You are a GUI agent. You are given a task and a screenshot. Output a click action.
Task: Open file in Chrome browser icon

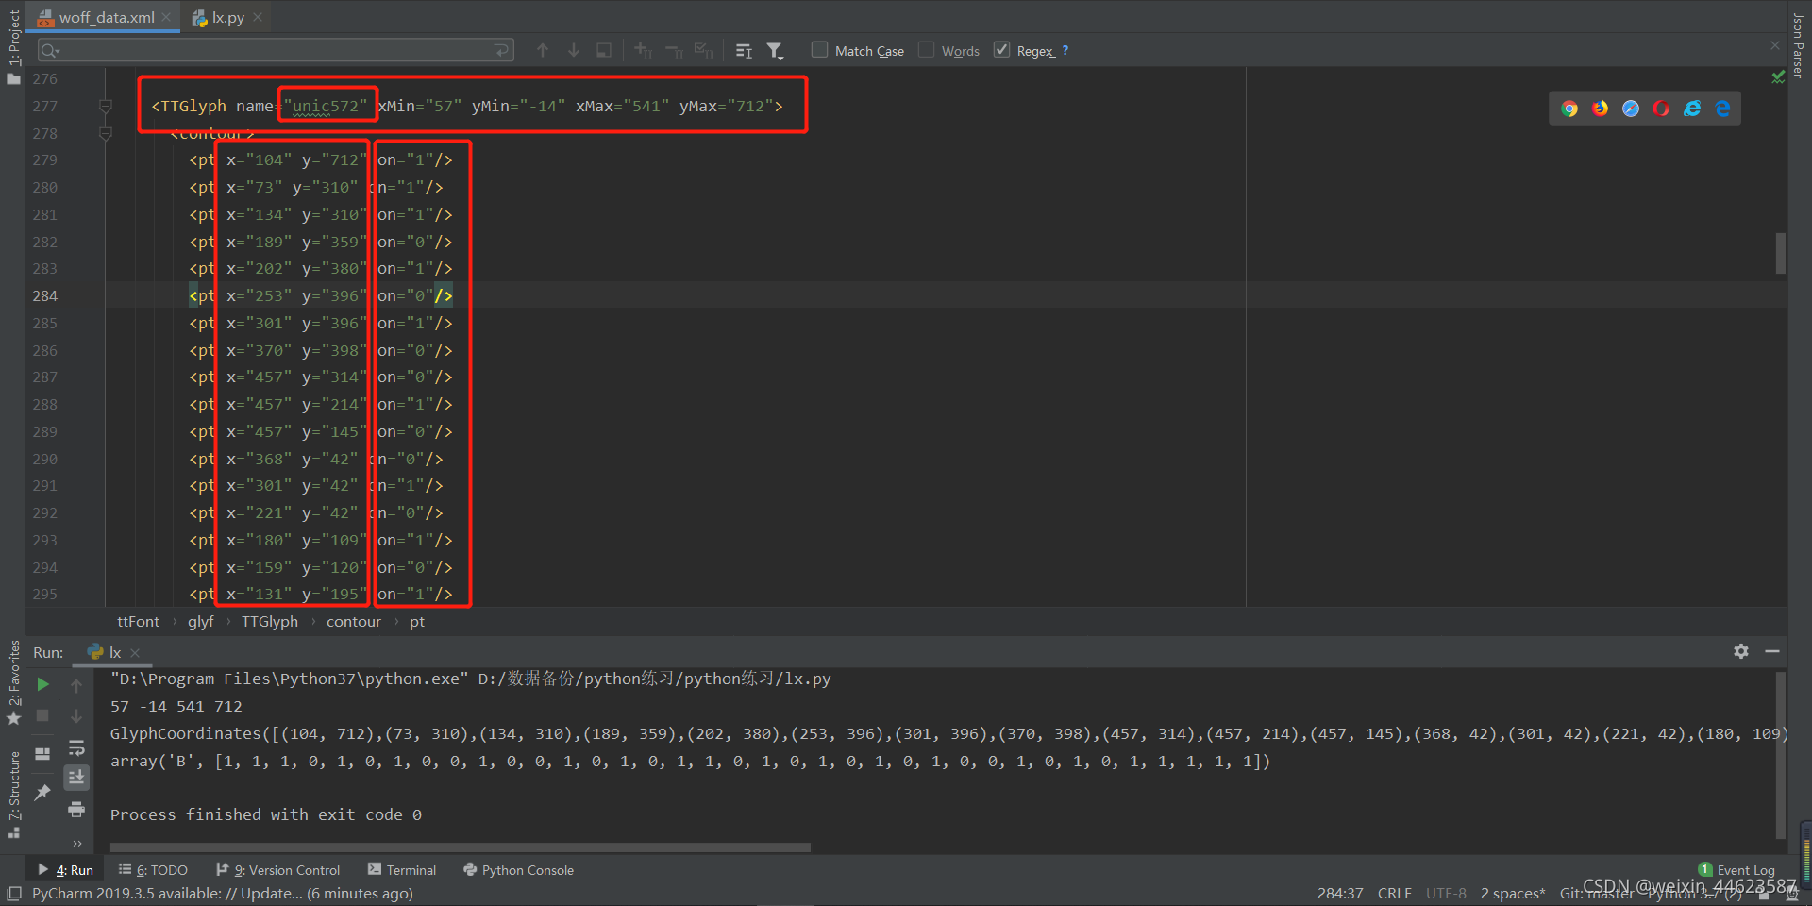1569,109
